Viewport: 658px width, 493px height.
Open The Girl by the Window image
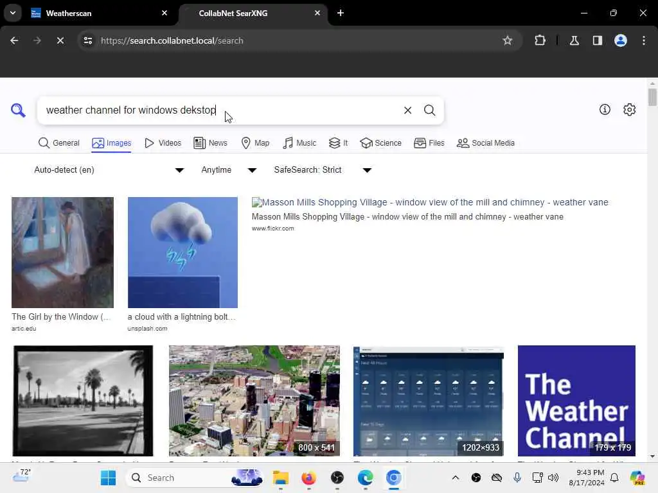click(62, 252)
